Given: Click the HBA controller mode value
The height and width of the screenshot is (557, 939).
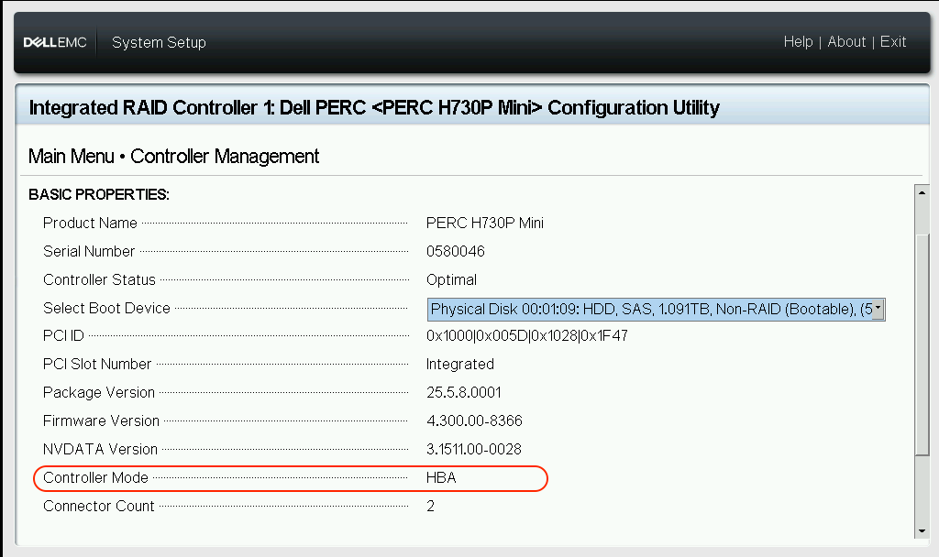Looking at the screenshot, I should 441,477.
